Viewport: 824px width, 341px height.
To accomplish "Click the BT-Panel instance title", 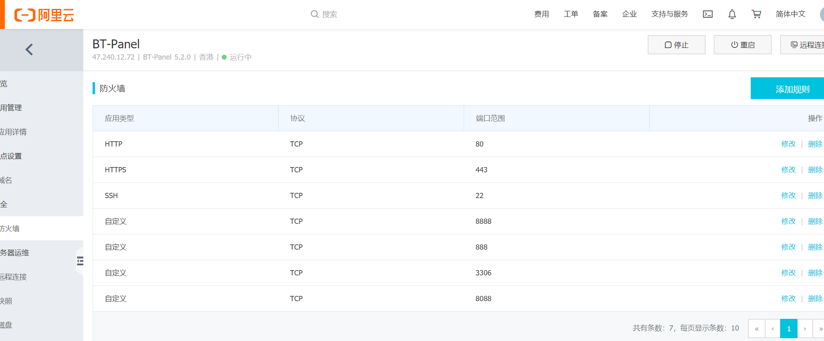I will (116, 43).
